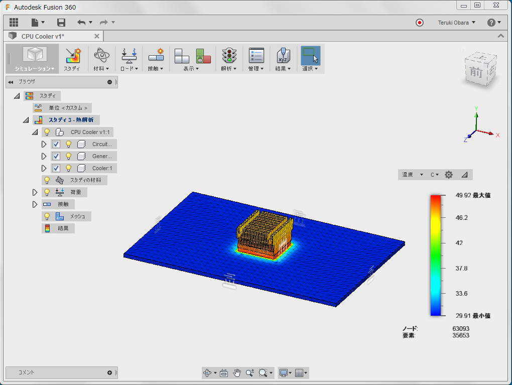This screenshot has width=512, height=385.
Task: Expand the 接触 contacts node
Action: (x=35, y=204)
